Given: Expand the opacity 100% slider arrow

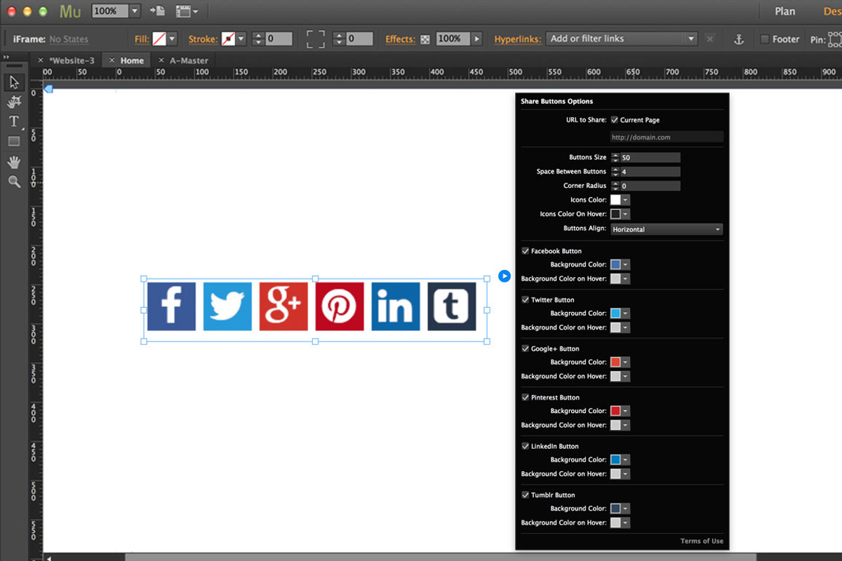Looking at the screenshot, I should (x=477, y=39).
